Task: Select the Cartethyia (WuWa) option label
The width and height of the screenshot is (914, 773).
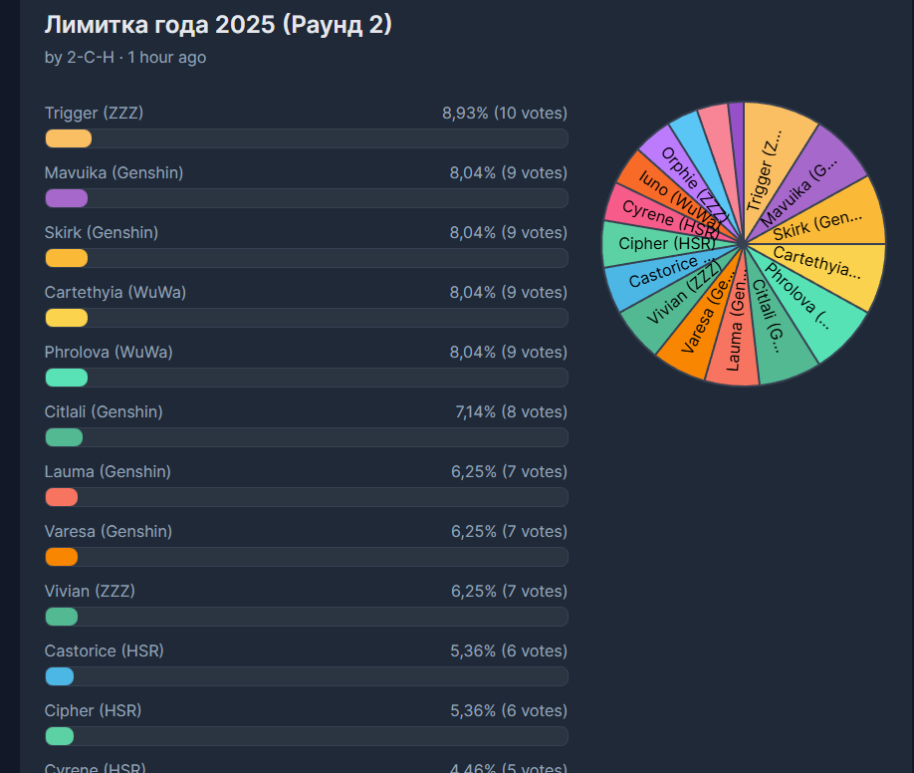Action: pos(115,292)
